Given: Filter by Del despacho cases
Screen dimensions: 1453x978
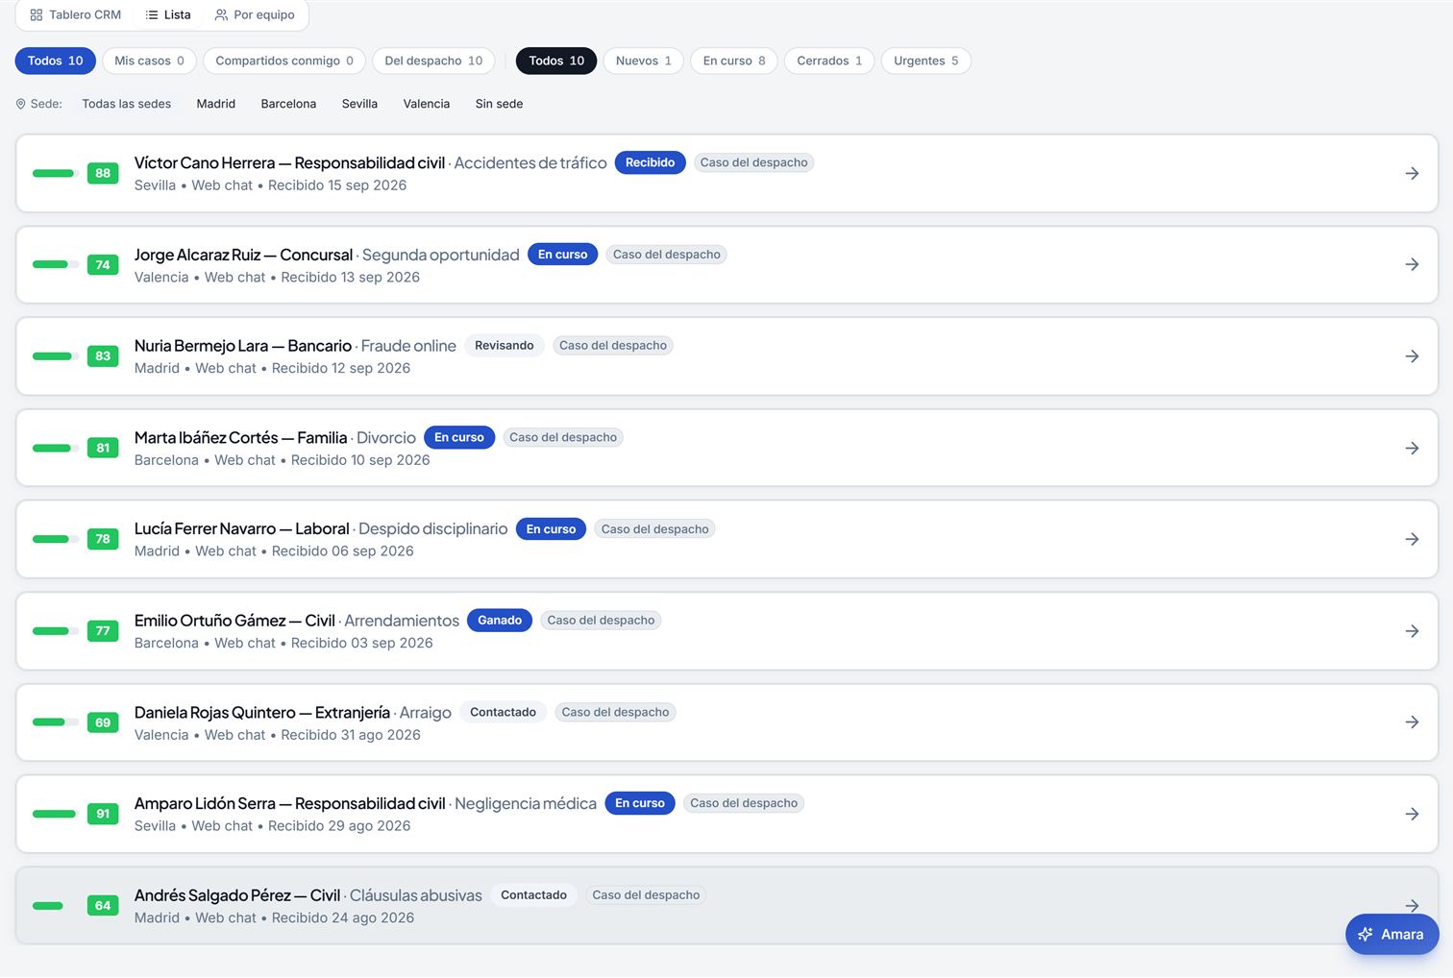Looking at the screenshot, I should click(433, 61).
